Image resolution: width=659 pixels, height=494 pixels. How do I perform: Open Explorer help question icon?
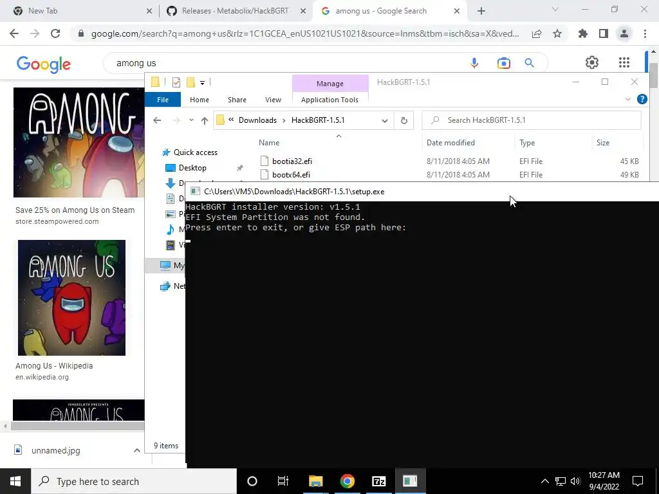(x=642, y=99)
